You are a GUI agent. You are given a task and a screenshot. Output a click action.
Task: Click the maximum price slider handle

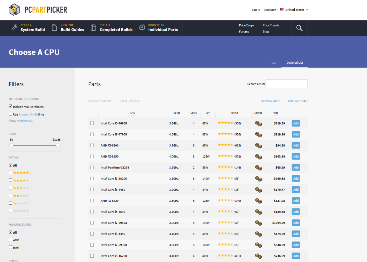58,145
